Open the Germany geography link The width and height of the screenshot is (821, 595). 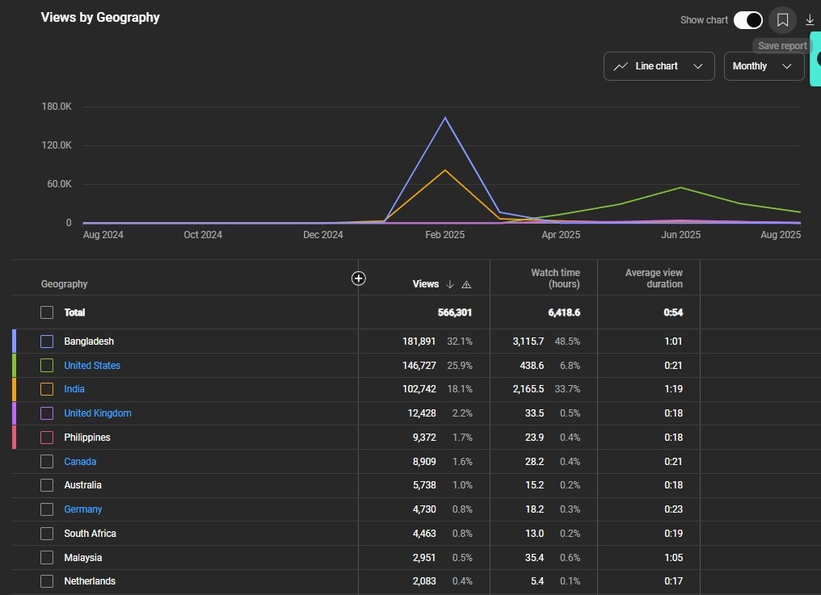pyautogui.click(x=83, y=509)
